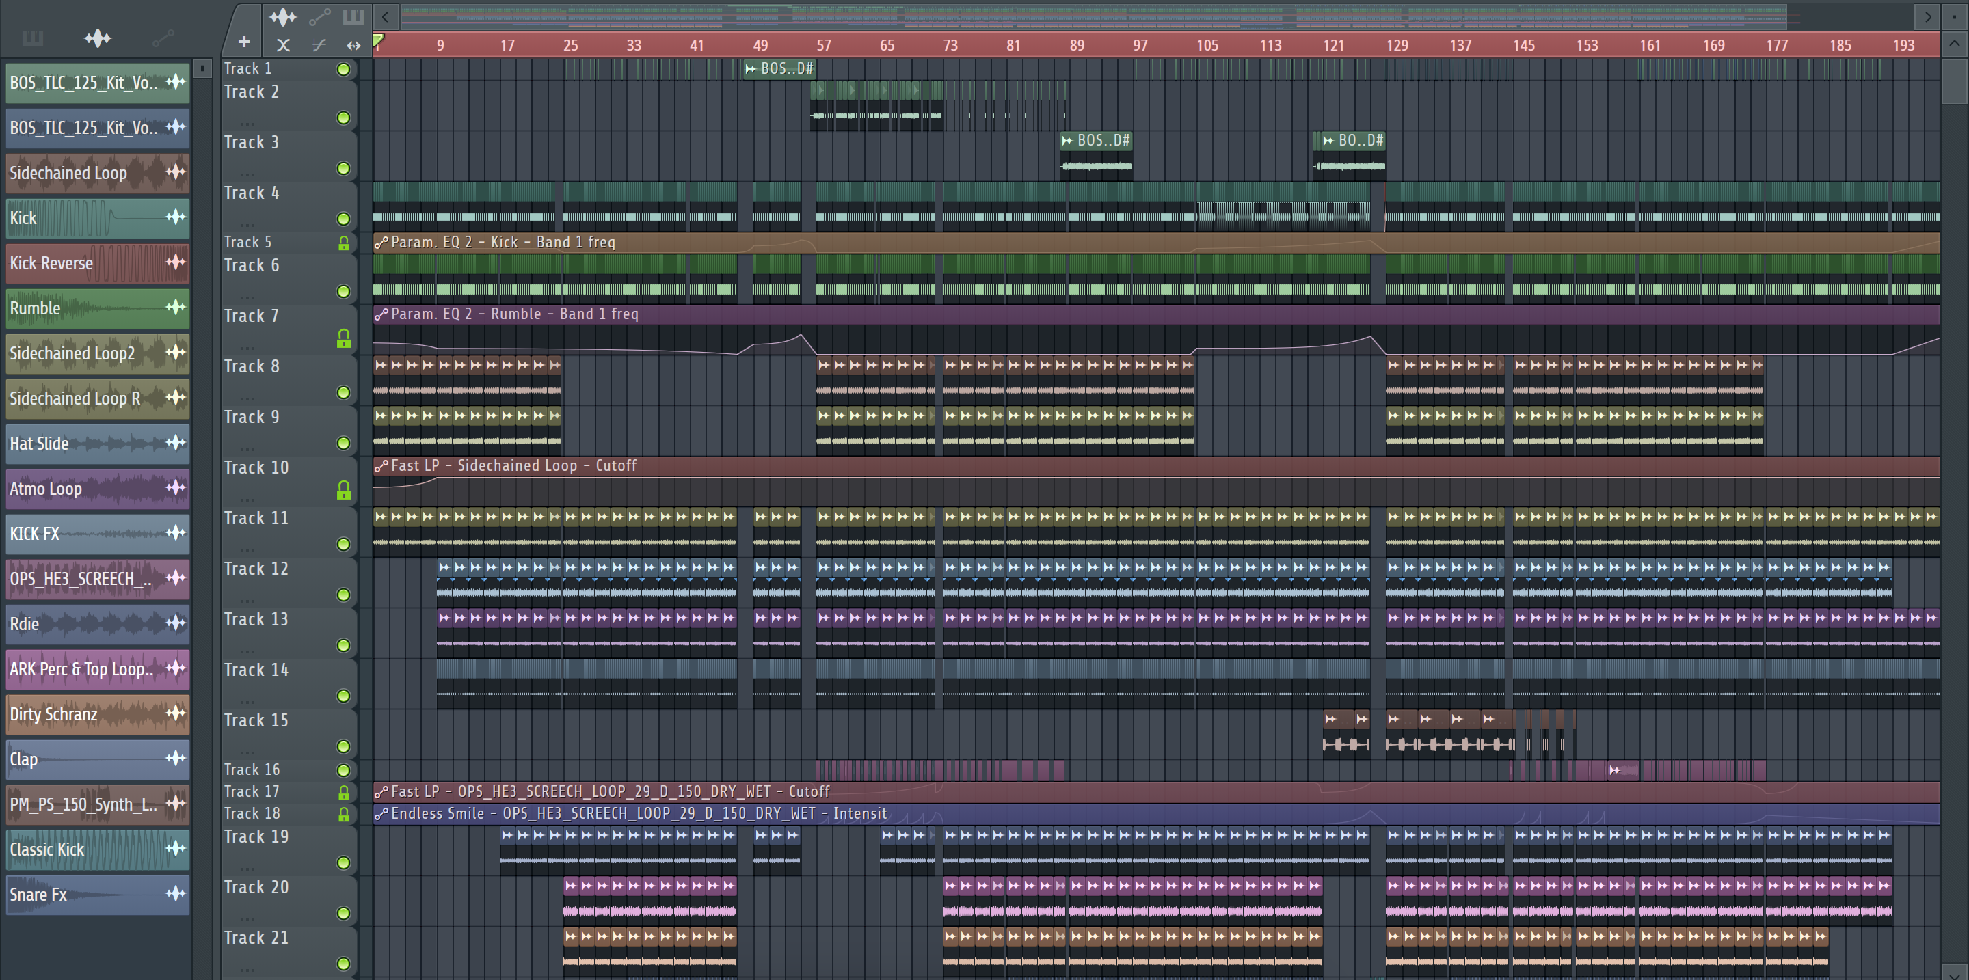
Task: Open menu of BOS..D# clip on Track 1
Action: pyautogui.click(x=751, y=69)
